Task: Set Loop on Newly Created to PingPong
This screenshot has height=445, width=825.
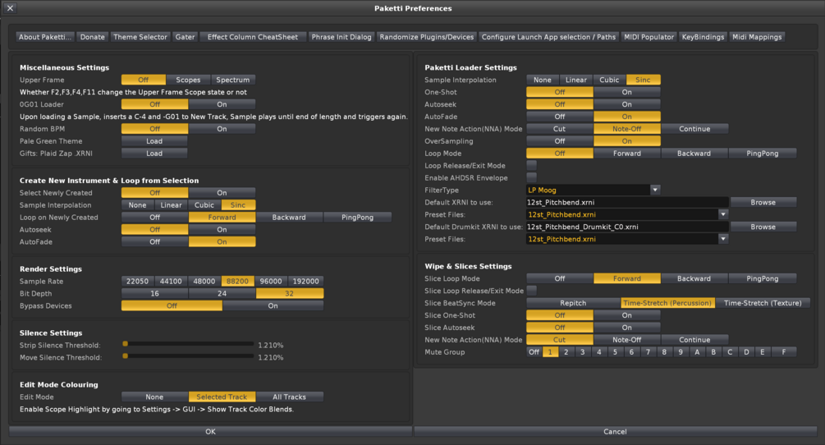Action: [357, 218]
